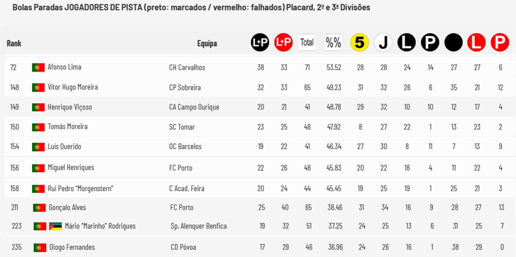Click the black L column icon

(407, 43)
